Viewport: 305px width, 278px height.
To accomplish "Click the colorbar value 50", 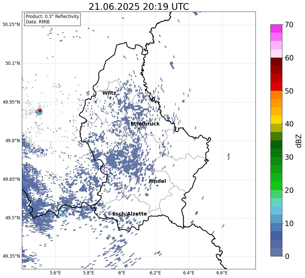I will (289, 91).
